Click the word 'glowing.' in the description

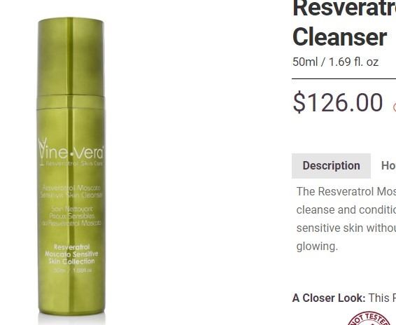click(317, 247)
